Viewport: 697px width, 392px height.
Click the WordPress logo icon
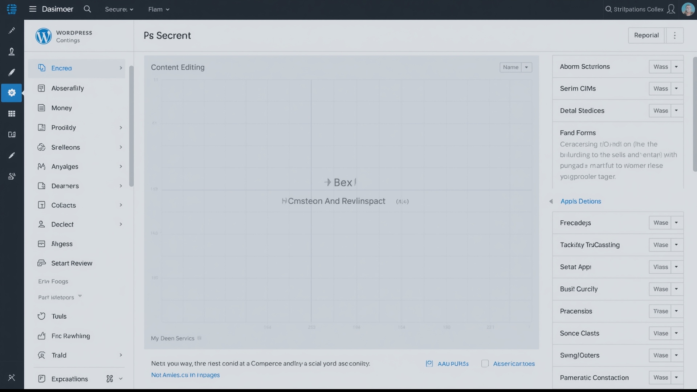(43, 36)
